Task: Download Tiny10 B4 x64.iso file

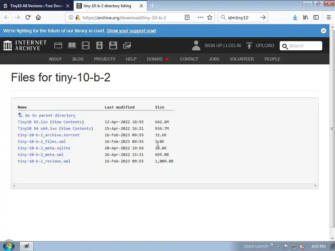Action: click(x=37, y=128)
